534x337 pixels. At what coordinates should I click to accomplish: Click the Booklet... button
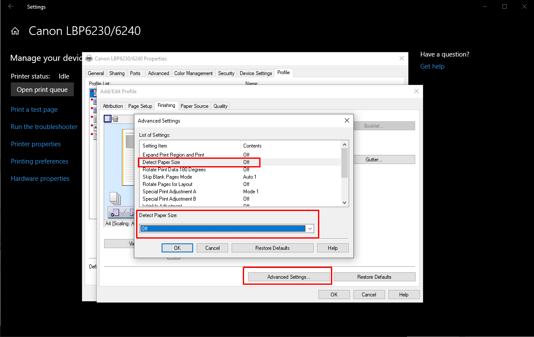point(374,126)
